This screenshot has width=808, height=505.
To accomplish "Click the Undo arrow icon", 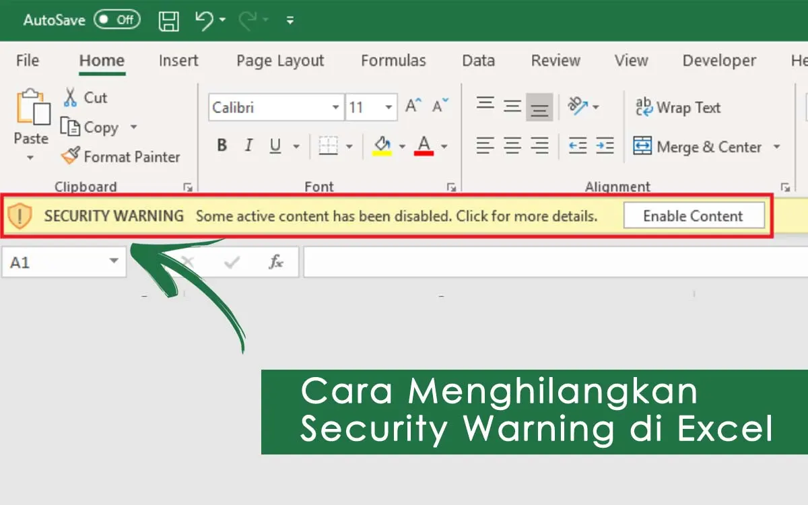I will click(x=205, y=20).
